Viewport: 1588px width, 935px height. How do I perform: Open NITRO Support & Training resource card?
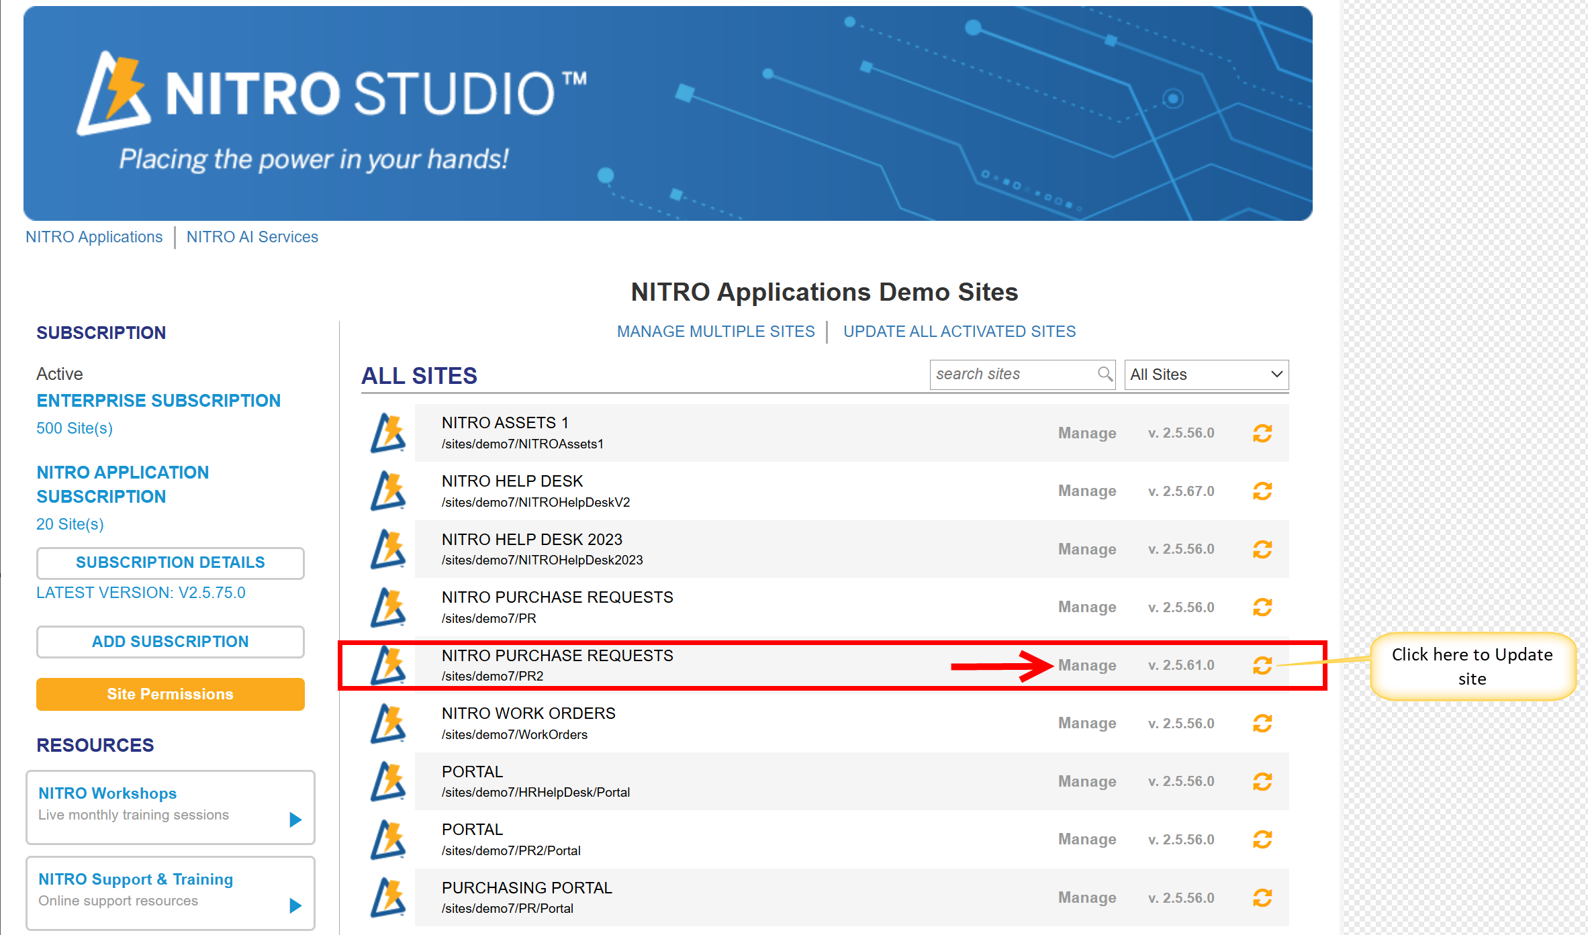[171, 893]
